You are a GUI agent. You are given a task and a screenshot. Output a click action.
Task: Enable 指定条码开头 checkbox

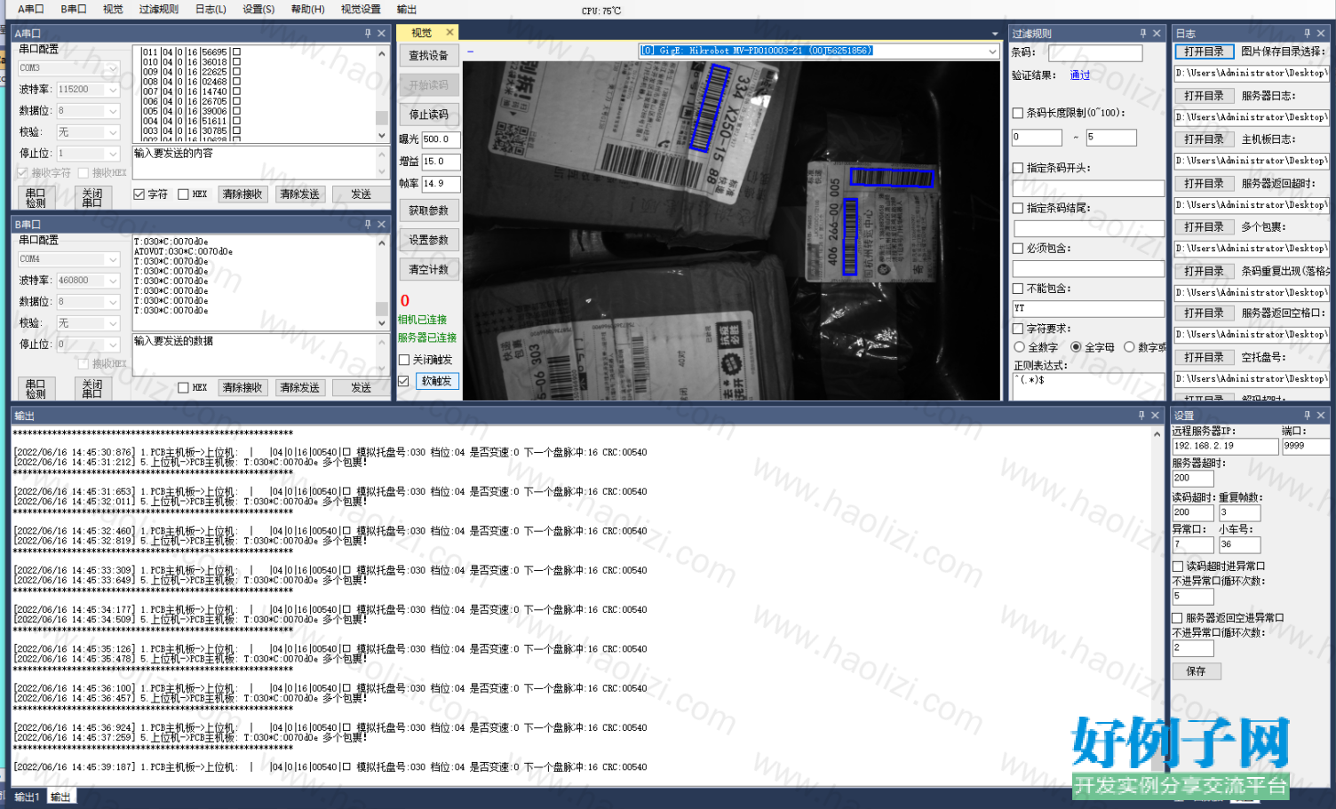point(1018,168)
